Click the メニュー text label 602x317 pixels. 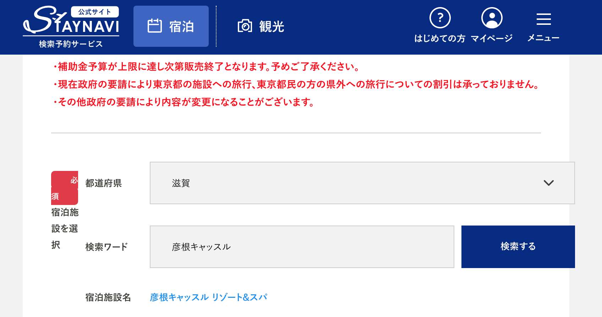click(x=543, y=38)
